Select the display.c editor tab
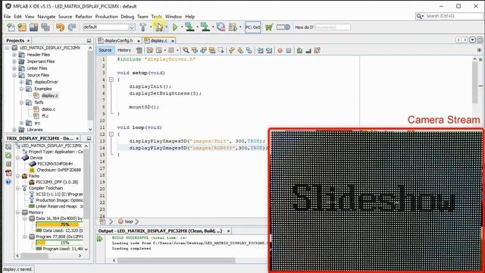Screen dimensions: 485x273 pos(158,40)
